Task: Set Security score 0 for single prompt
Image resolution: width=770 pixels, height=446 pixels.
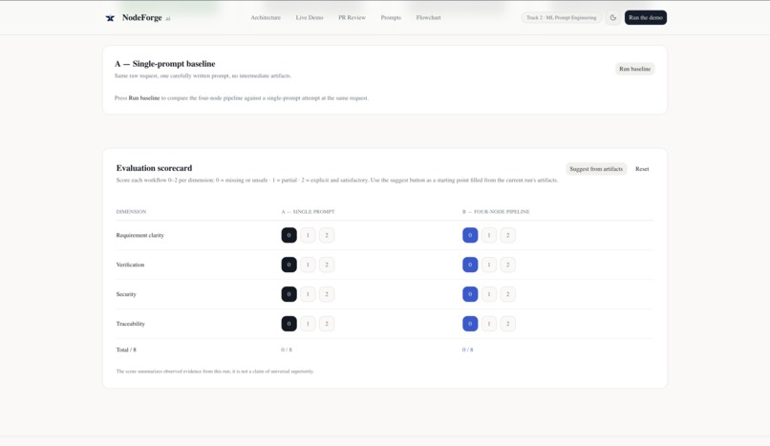Action: tap(289, 294)
